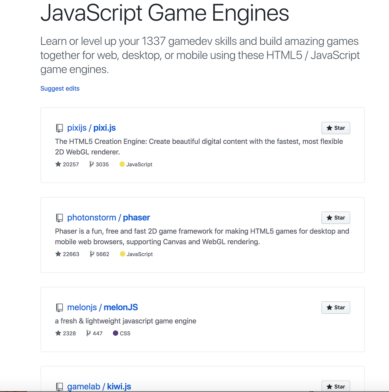
Task: Click the repository icon beside gamelab / kiwi.js
Action: tap(59, 387)
